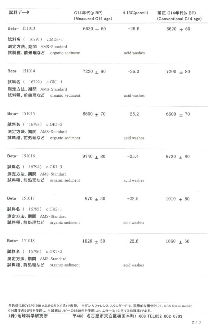Click the δ13C value -25.2

pos(133,114)
